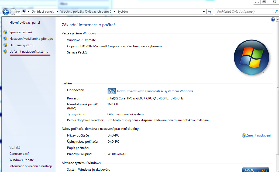Click shield icon beside Ochrana systému
Screen dimensions: 279x172
[x=5, y=45]
